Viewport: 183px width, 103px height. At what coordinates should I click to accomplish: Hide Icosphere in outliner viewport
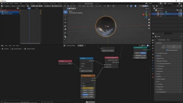click(179, 14)
